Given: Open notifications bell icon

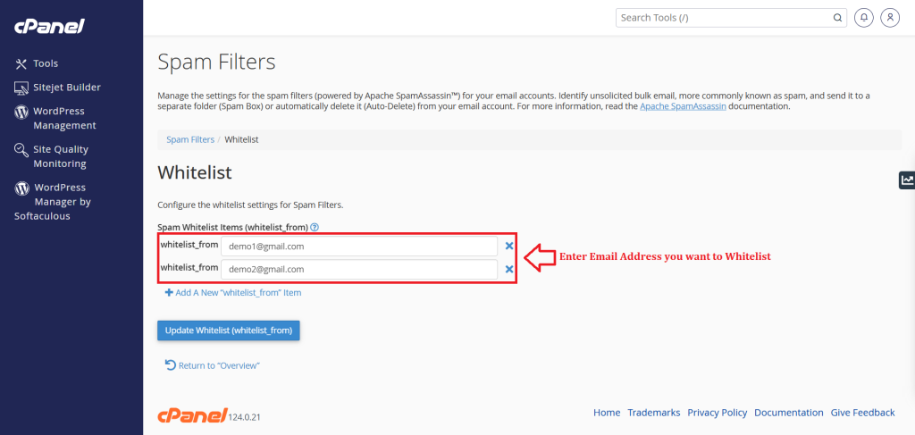Looking at the screenshot, I should [864, 18].
